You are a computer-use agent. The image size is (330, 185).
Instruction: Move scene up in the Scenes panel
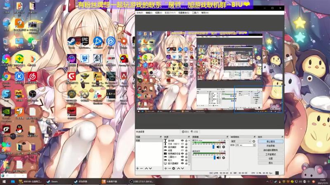[146, 169]
